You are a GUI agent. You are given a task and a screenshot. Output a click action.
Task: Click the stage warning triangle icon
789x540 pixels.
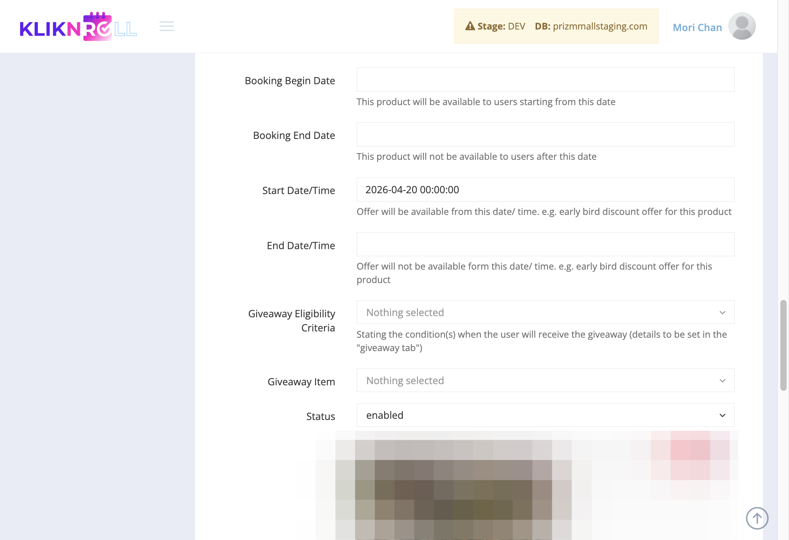pos(470,26)
